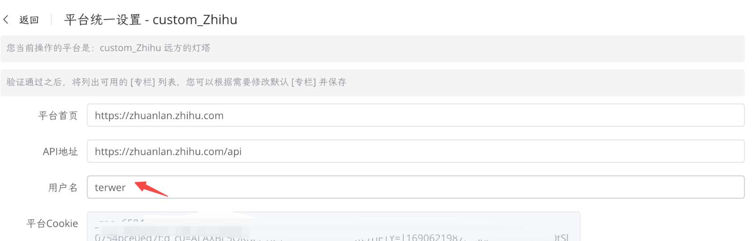Click the red arrow annotation near terwer
Screen dimensions: 756x241
pyautogui.click(x=151, y=188)
